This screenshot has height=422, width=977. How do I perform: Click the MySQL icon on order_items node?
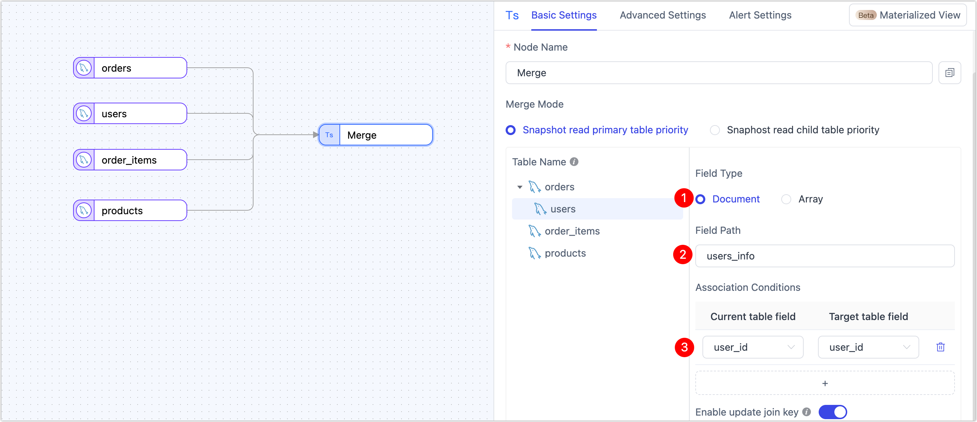tap(84, 160)
